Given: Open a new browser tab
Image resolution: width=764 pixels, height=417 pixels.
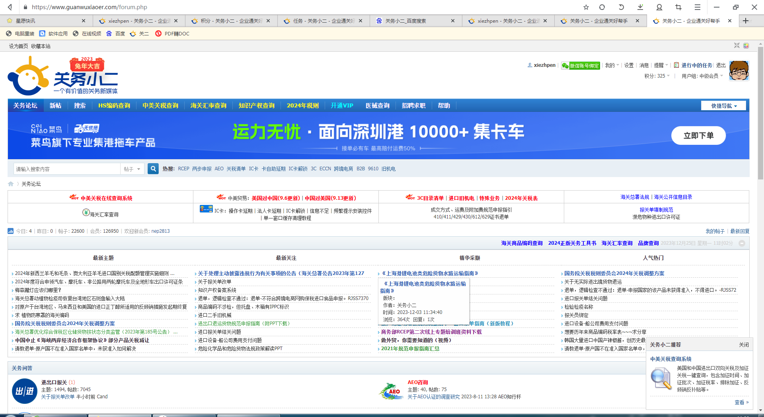Looking at the screenshot, I should (x=746, y=21).
